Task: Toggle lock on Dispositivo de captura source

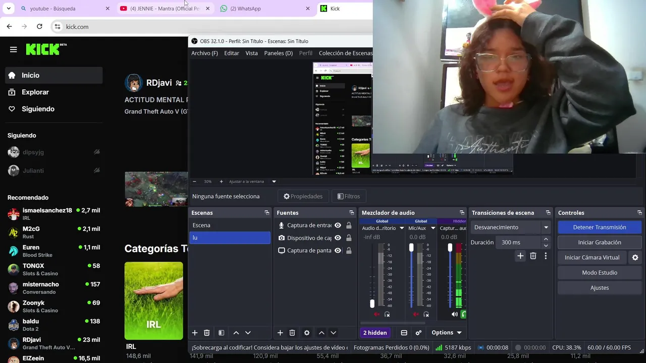Action: (349, 238)
